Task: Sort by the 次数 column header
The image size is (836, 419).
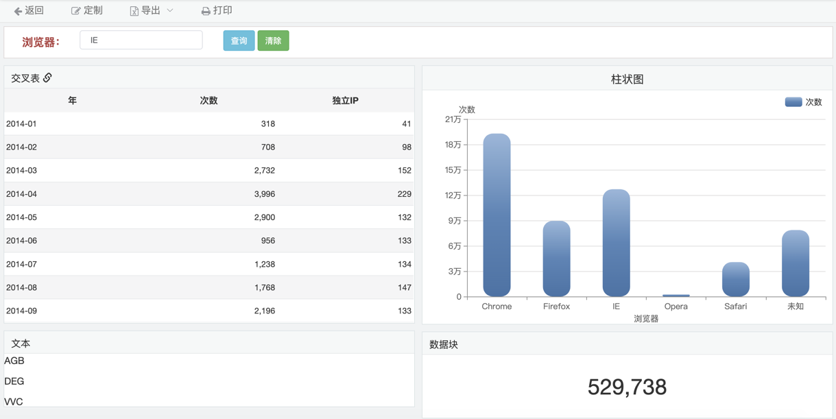Action: pos(208,101)
